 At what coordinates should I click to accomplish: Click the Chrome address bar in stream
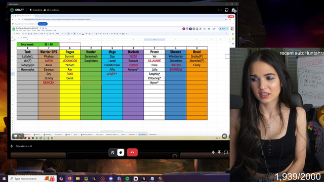(x=124, y=20)
